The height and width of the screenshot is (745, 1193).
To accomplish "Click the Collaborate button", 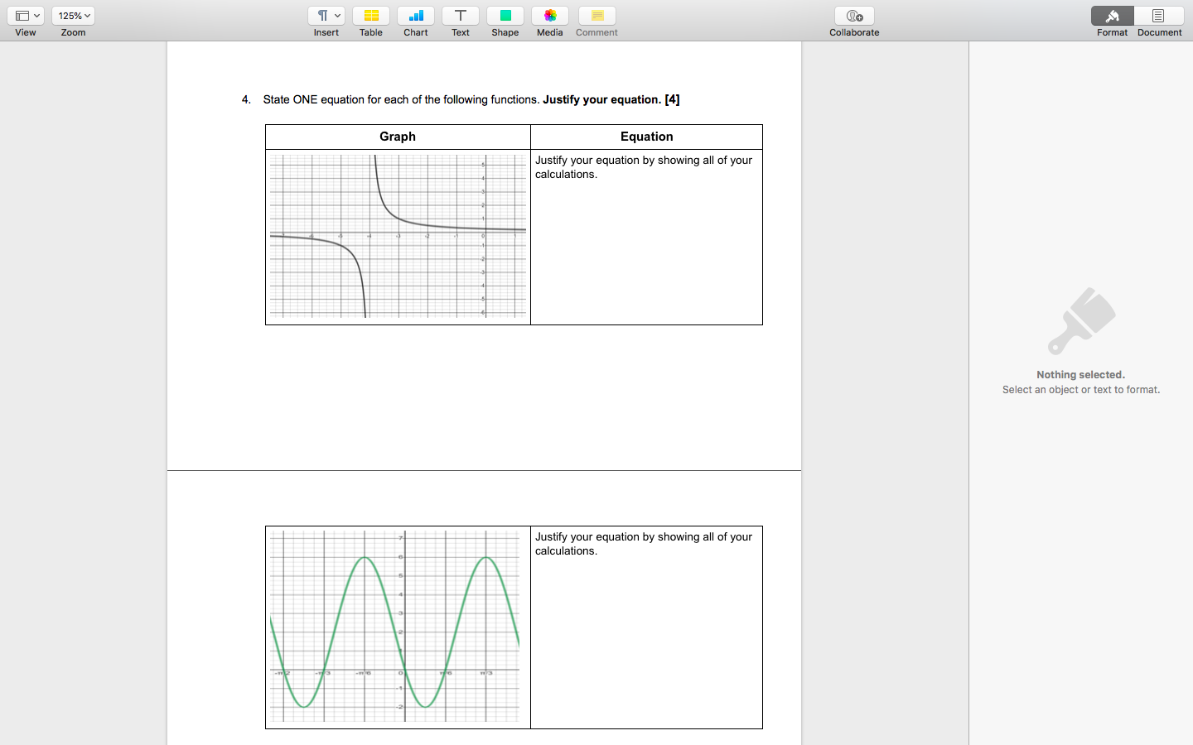I will coord(854,16).
